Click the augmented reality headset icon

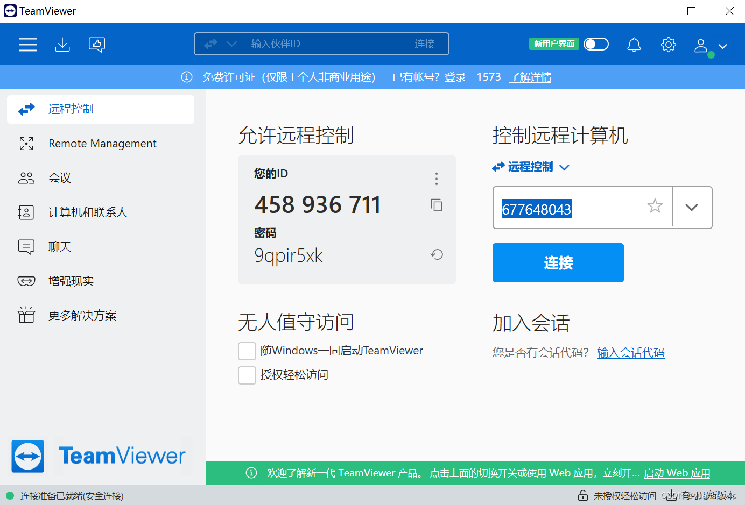[26, 281]
